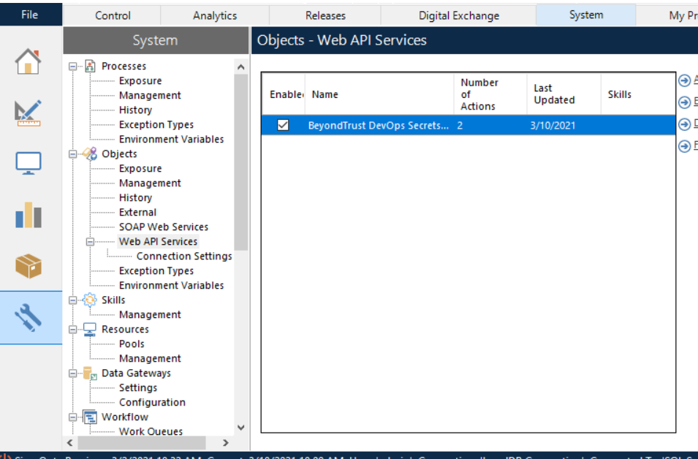Click the Processes tree node icon

tap(90, 66)
